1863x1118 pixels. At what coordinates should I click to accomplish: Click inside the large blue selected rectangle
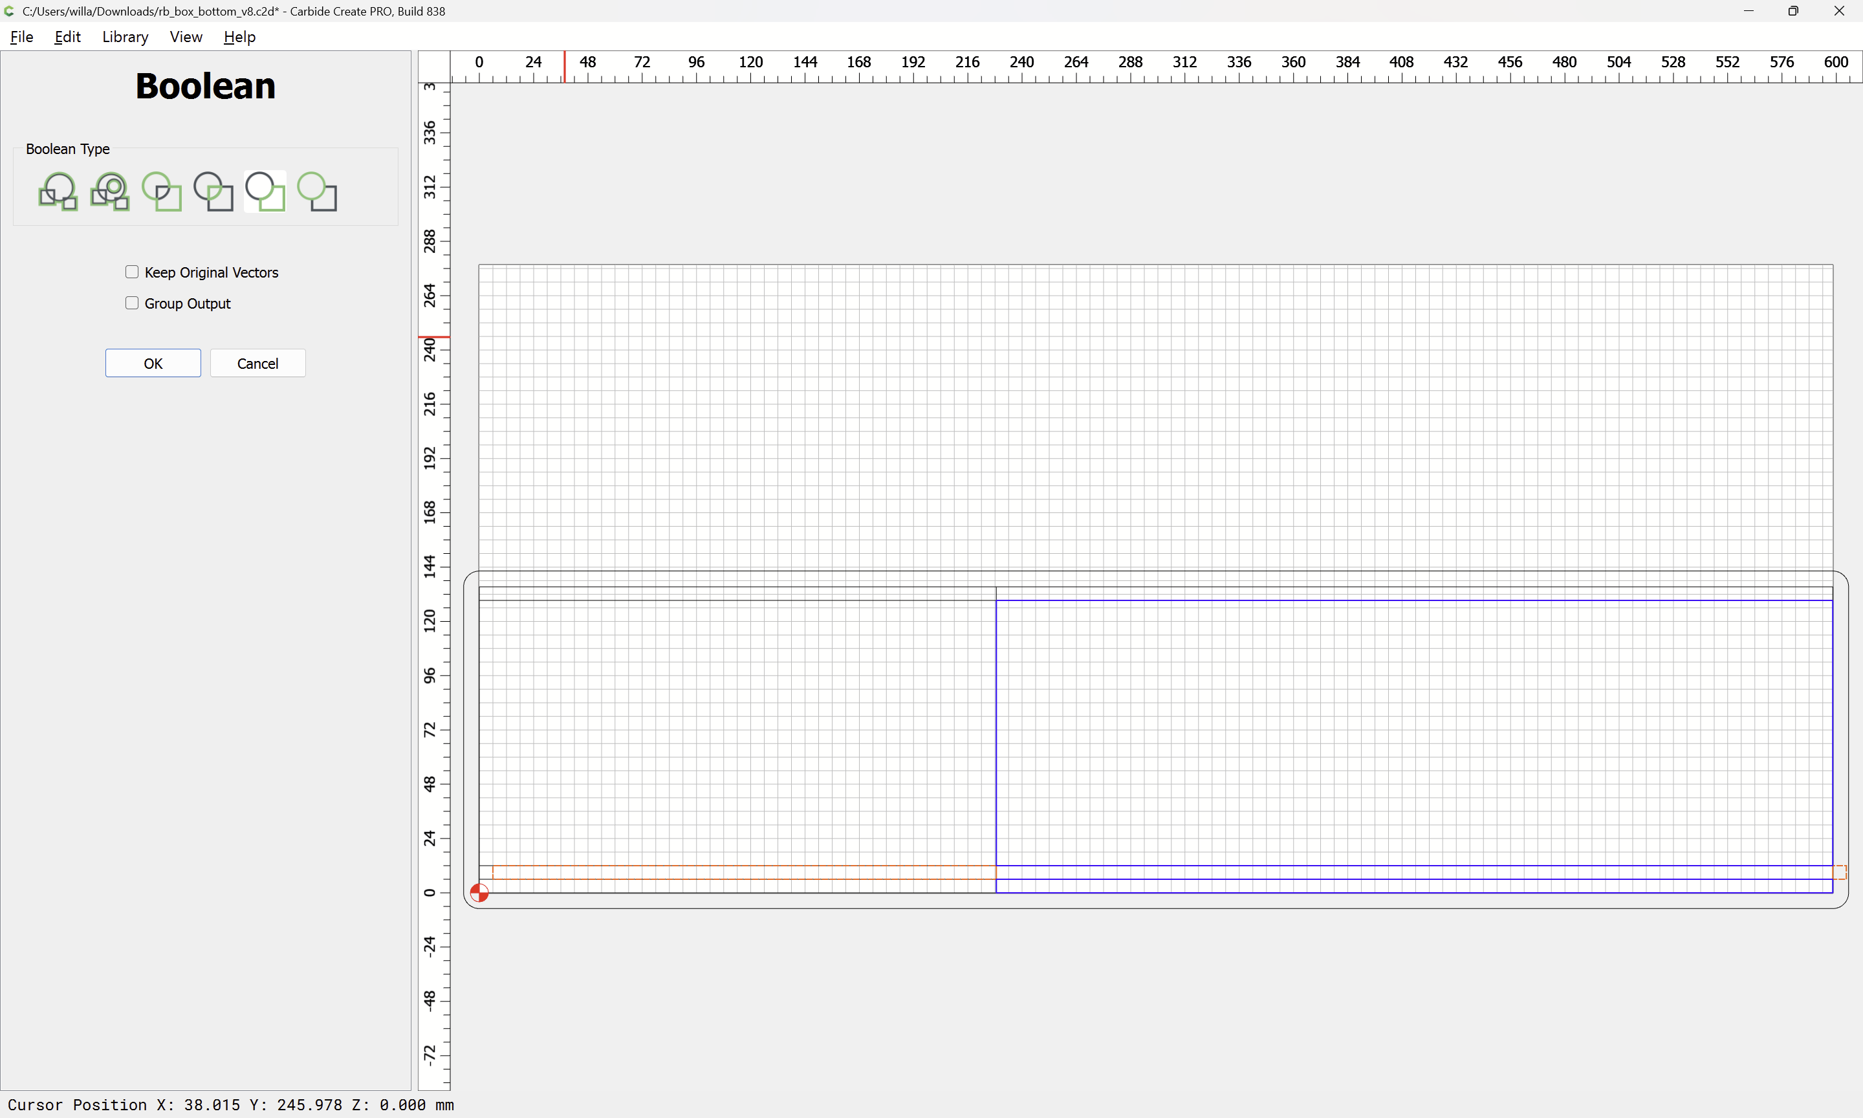tap(1413, 730)
